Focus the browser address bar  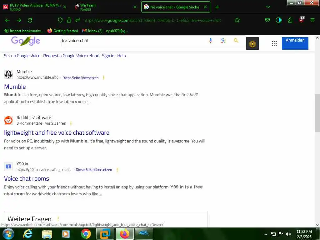coord(152,20)
